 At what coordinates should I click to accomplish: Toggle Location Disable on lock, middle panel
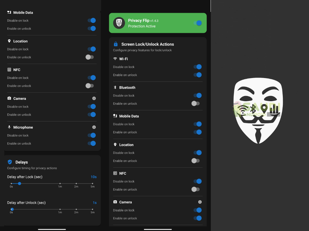click(198, 152)
